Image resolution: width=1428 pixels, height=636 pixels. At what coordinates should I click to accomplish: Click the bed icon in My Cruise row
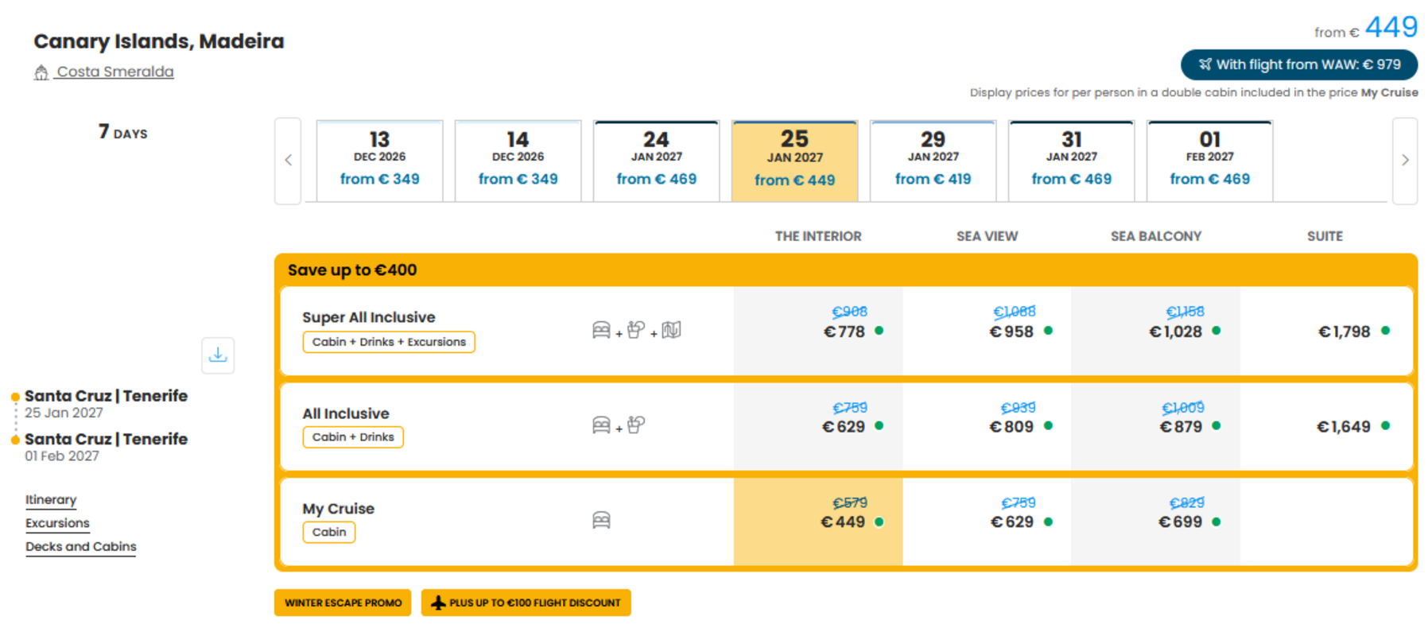[601, 521]
